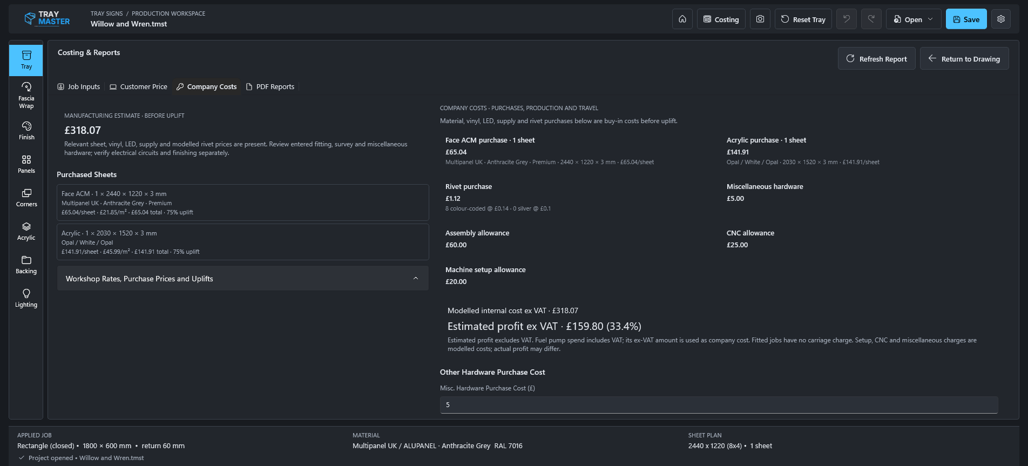Click the £318.07 manufacturing estimate value
Viewport: 1028px width, 466px height.
tap(83, 130)
